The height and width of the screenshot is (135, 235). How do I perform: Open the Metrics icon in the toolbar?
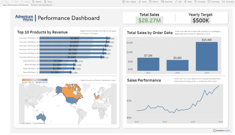click(x=150, y=2)
